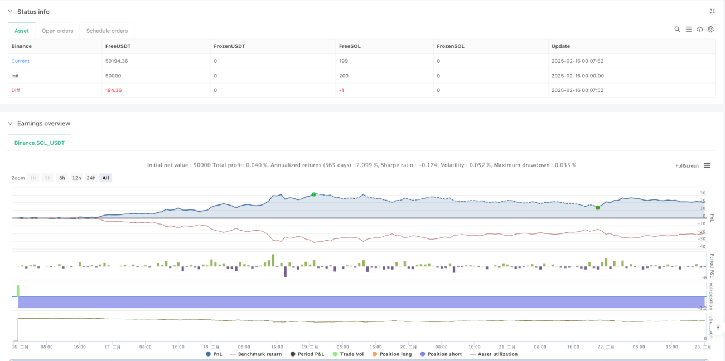Screen dimensions: 725x361
Task: Click the FullScreen button
Action: click(x=687, y=165)
